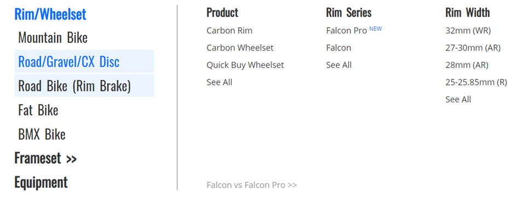
Task: Select 28mm (AR) rim width
Action: tap(467, 65)
